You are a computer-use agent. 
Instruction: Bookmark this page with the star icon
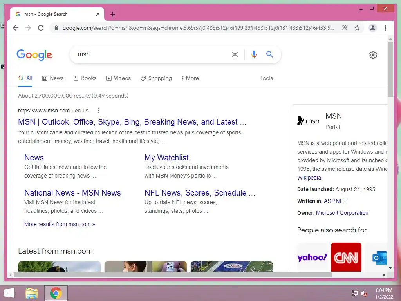click(357, 28)
